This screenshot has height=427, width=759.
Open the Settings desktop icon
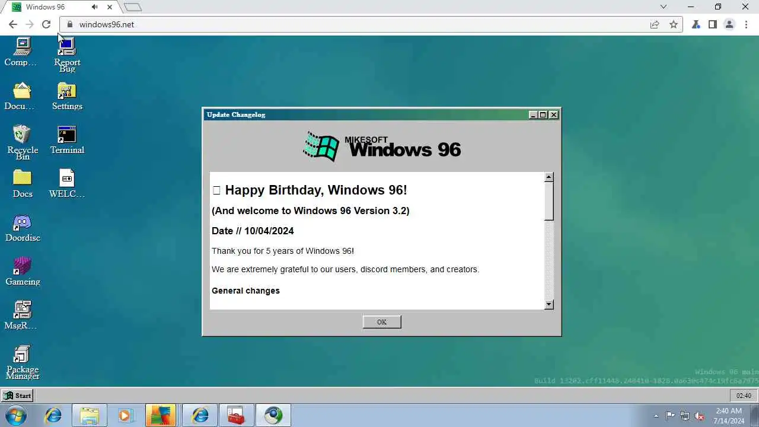(67, 96)
